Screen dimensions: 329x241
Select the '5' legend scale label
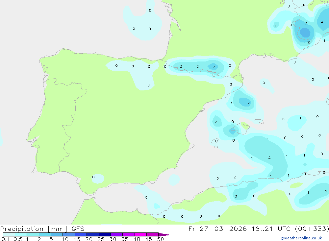tap(51, 239)
